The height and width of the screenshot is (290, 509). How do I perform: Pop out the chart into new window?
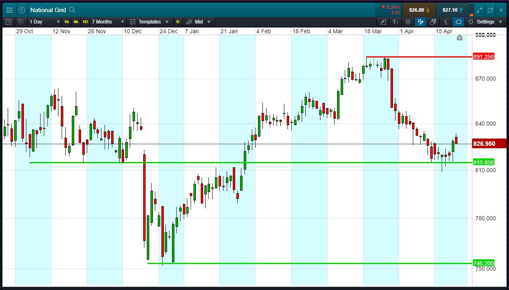tap(490, 10)
